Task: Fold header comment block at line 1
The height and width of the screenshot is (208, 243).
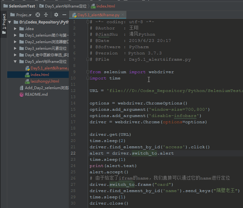Action: [x=88, y=22]
